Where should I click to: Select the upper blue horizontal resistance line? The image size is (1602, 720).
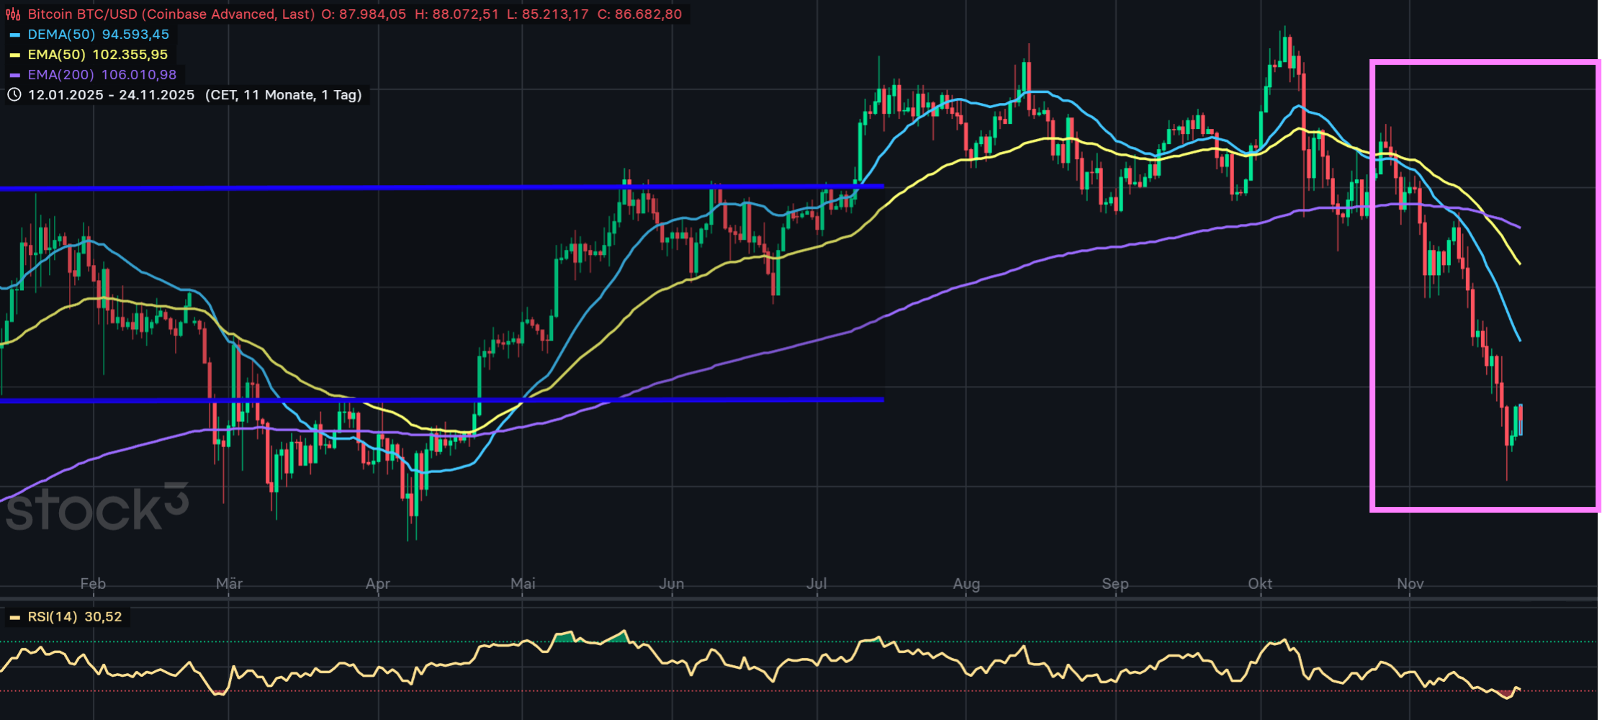click(x=432, y=188)
